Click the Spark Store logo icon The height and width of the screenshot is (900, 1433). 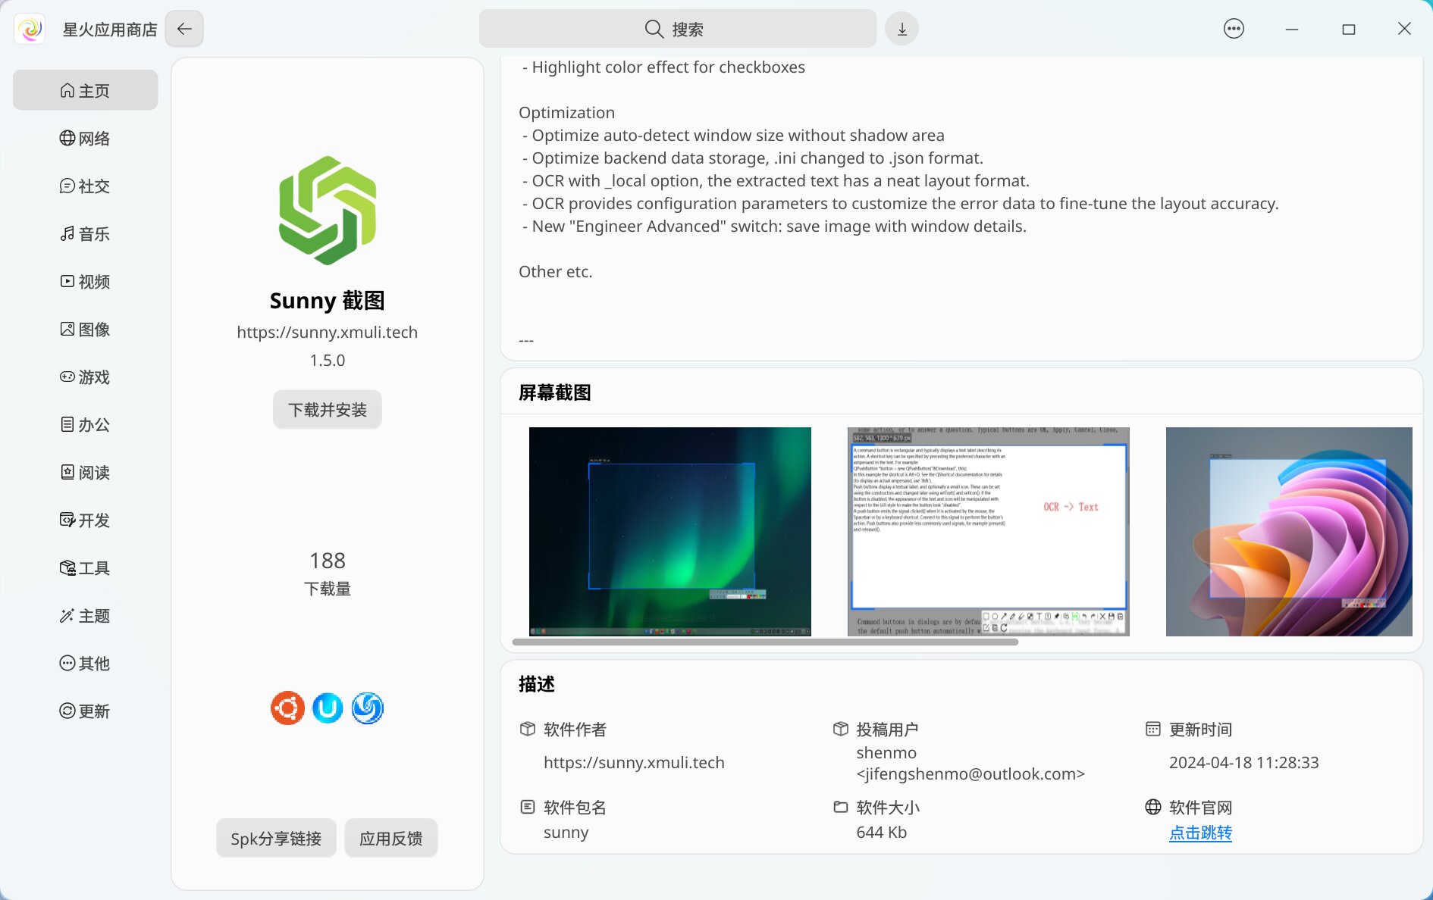(x=30, y=29)
